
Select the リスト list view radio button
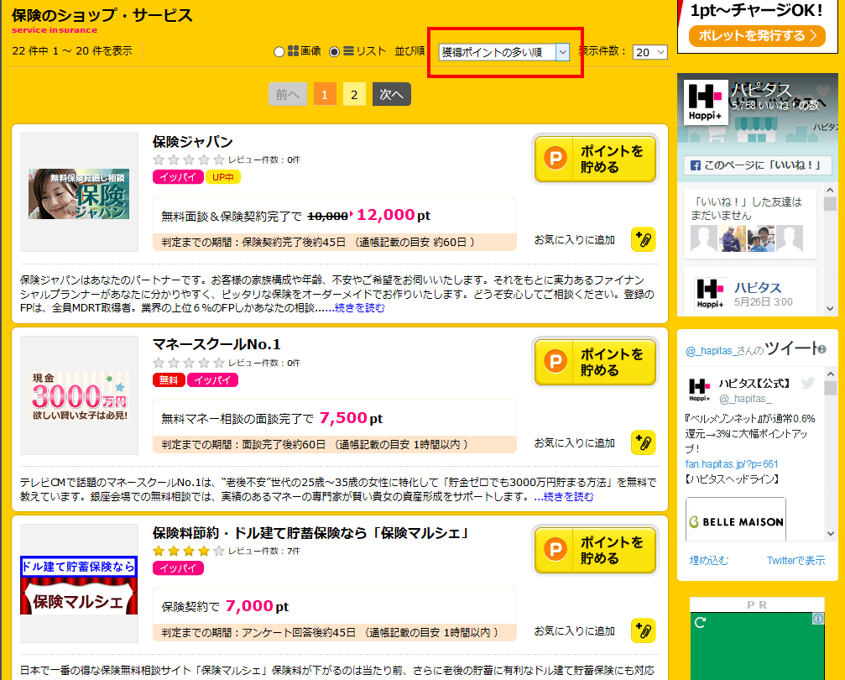click(x=334, y=52)
